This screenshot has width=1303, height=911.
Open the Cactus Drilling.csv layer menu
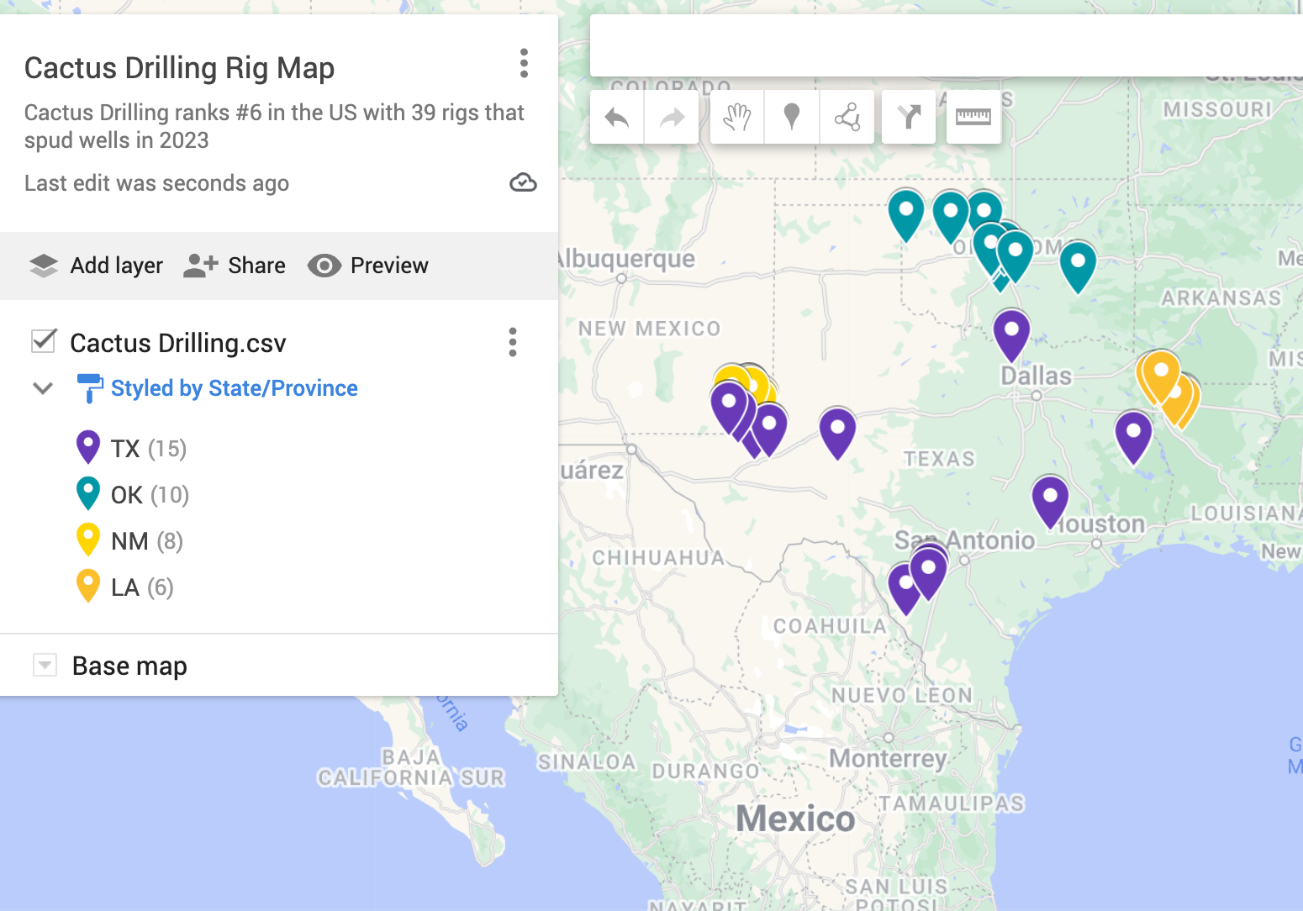pyautogui.click(x=512, y=342)
